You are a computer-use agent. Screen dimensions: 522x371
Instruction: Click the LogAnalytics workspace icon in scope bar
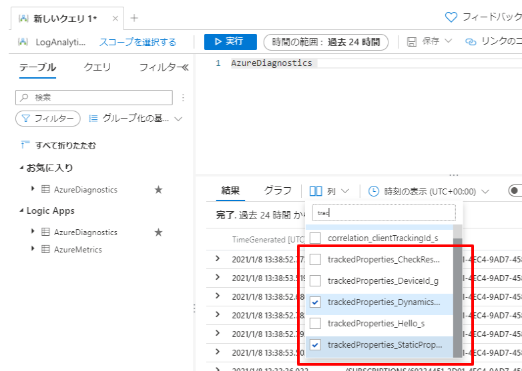[x=23, y=42]
